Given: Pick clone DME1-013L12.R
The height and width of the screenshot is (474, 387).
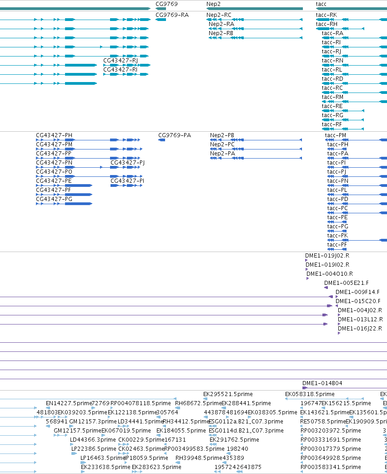Looking at the screenshot, I should point(361,319).
